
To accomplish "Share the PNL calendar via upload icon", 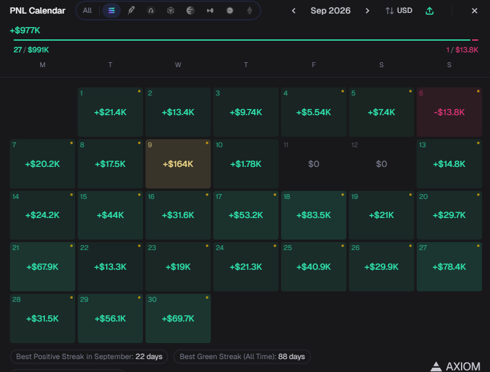I will [x=430, y=11].
